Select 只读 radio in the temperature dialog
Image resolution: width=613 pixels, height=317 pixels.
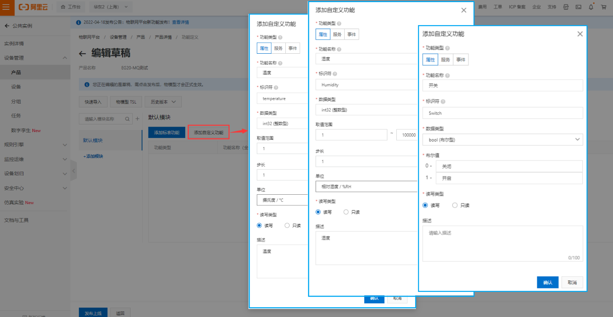click(287, 226)
